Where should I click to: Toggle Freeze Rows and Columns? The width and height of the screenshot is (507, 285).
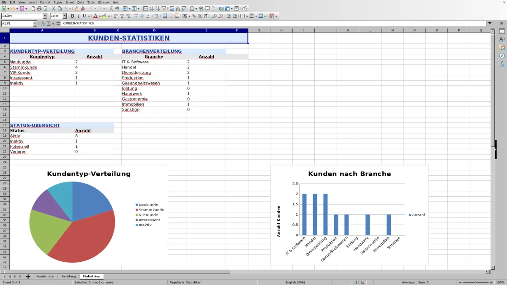(x=227, y=8)
